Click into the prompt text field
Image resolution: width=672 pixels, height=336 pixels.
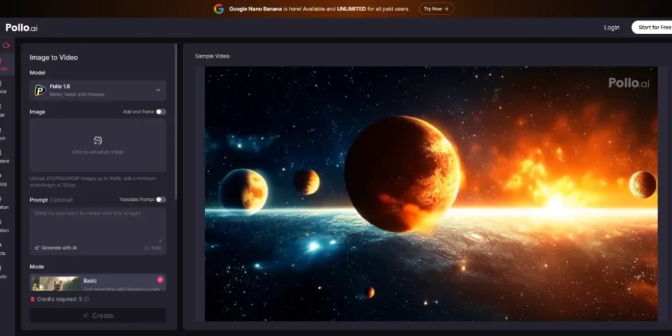pyautogui.click(x=98, y=223)
